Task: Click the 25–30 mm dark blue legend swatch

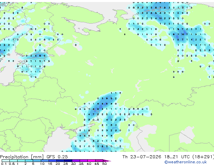Action: pos(68,161)
